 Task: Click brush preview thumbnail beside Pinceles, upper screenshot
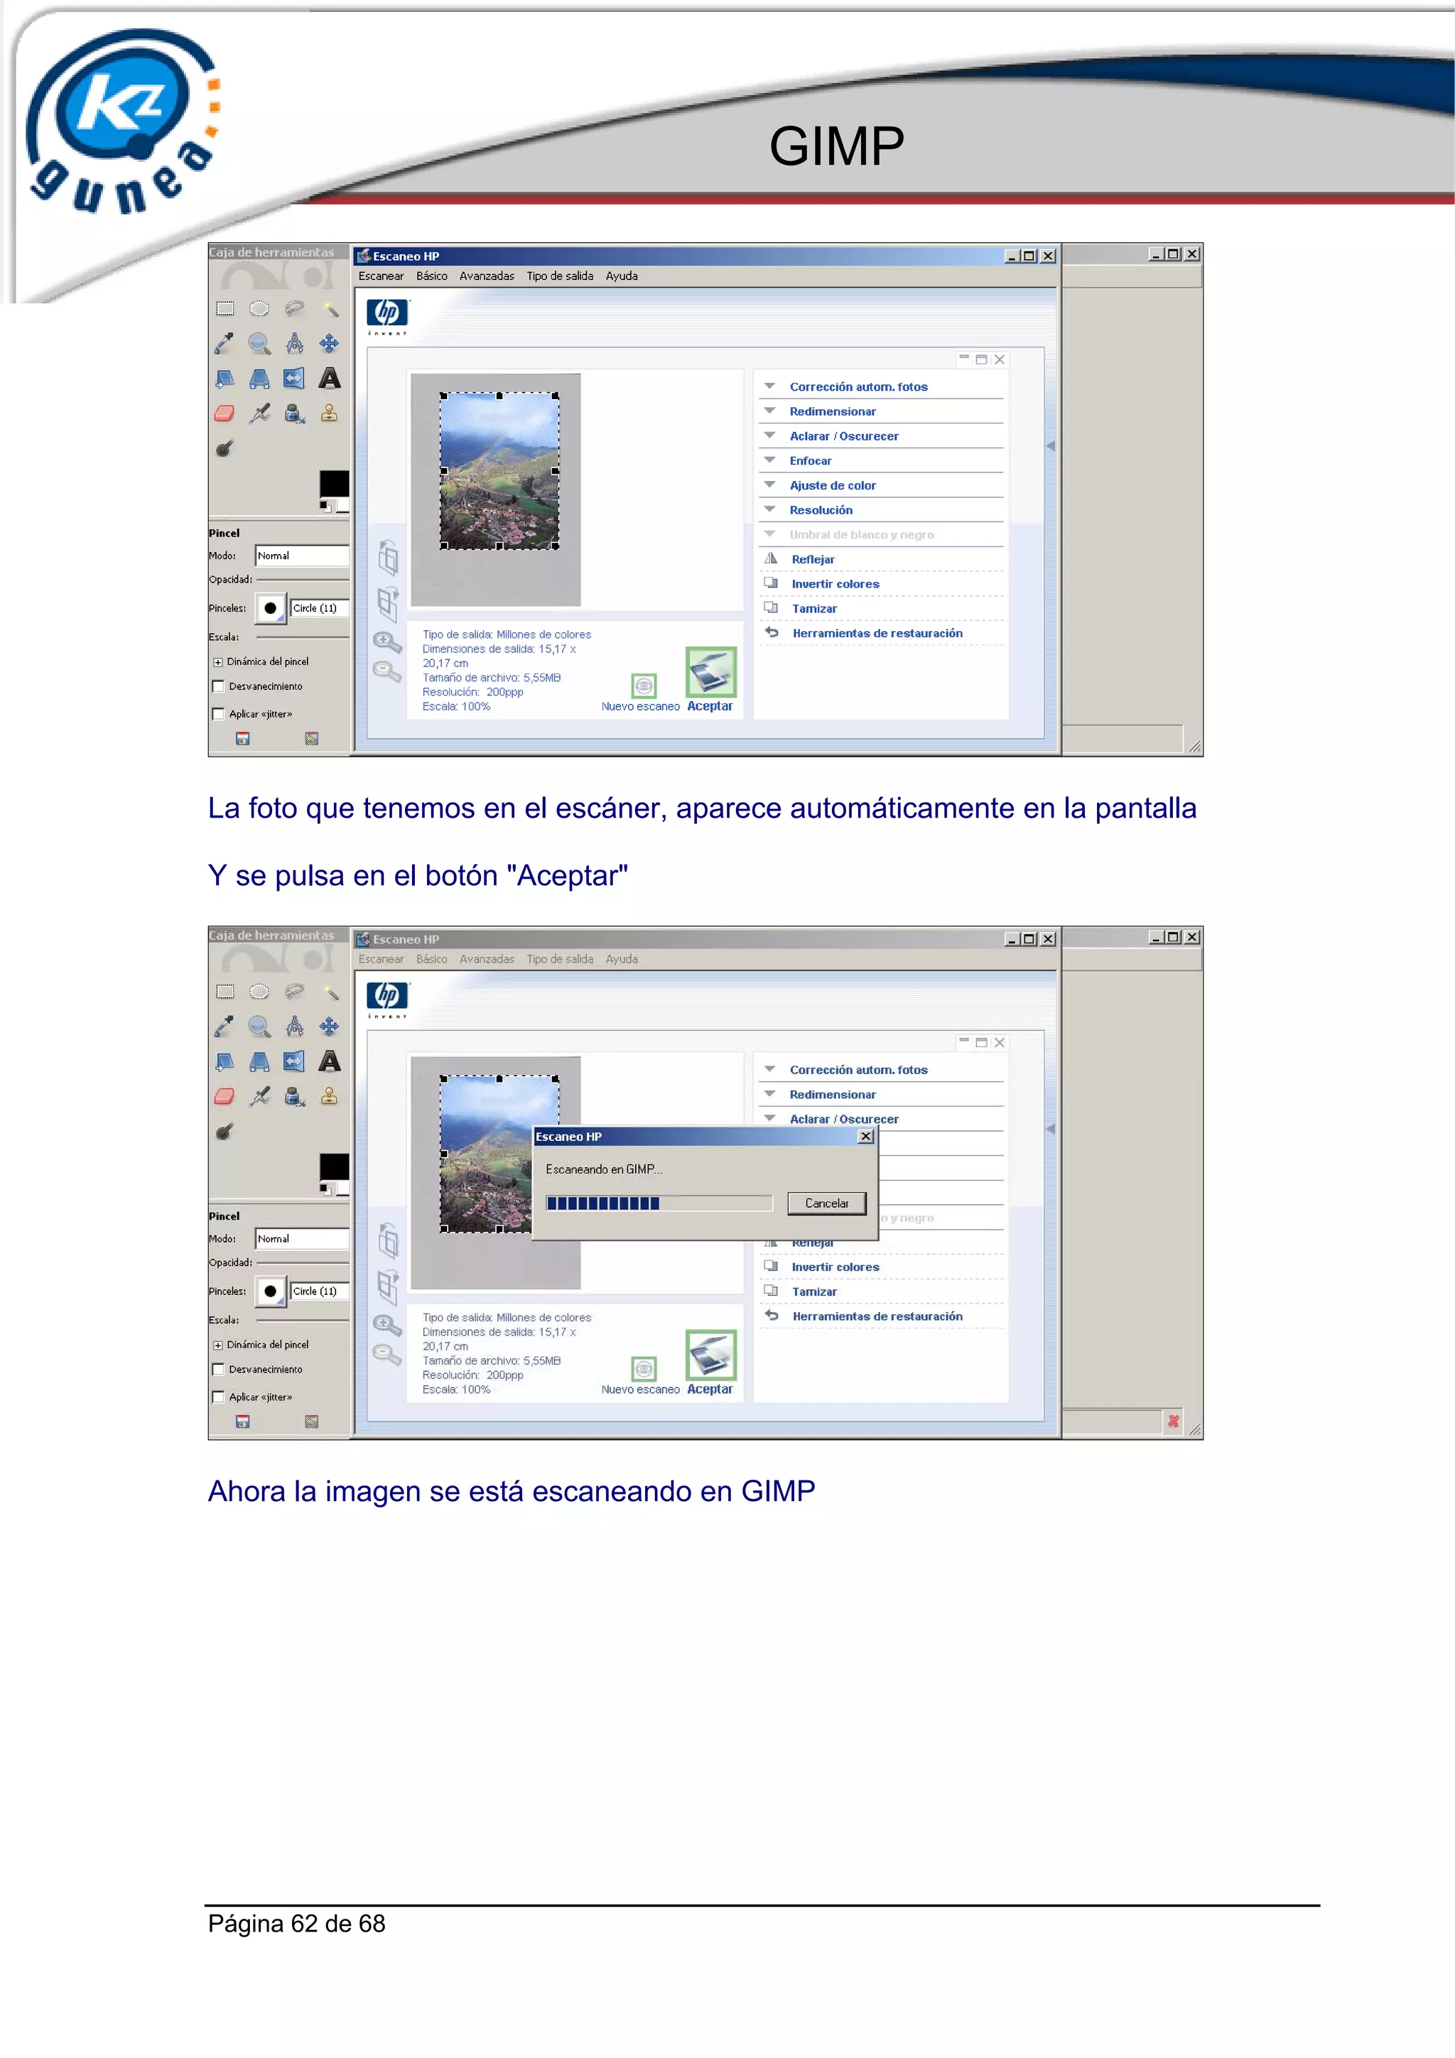pos(271,609)
